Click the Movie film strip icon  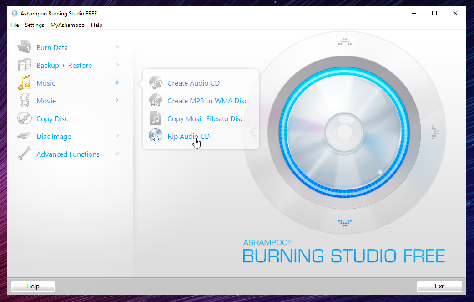pyautogui.click(x=25, y=101)
